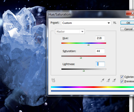134x112 pixels.
Task: Click the Lightness gradient slider track
Action: tap(84, 69)
